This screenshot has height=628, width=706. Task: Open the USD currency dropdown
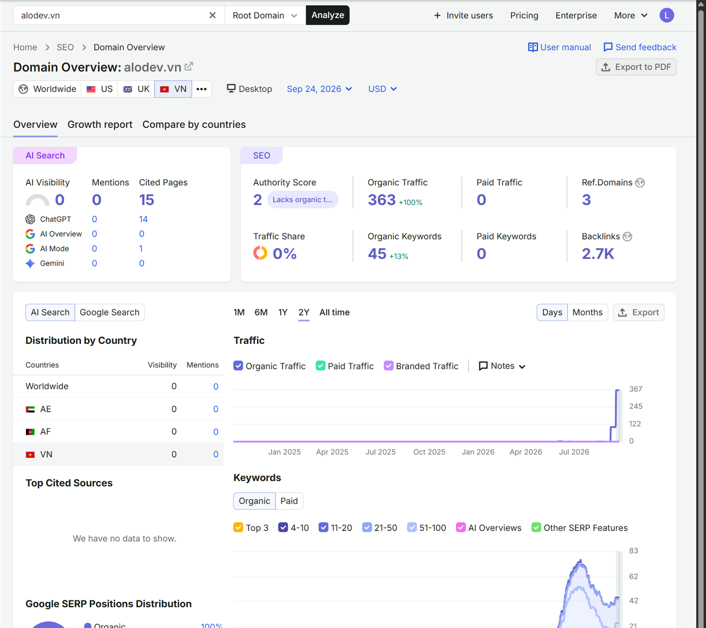point(382,89)
